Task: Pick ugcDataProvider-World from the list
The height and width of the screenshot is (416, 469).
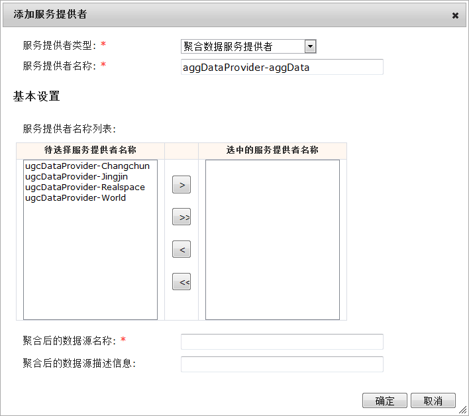Action: click(x=76, y=198)
